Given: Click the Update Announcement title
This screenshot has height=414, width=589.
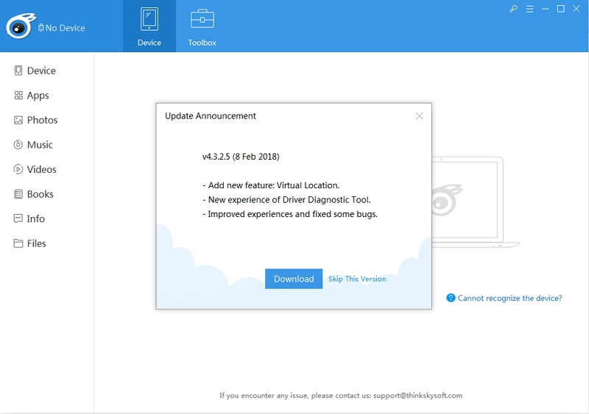Looking at the screenshot, I should click(x=211, y=116).
